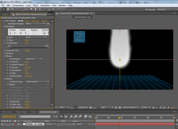Click Reset link for CC Particle World
Screen dimensions: 178x129
(27, 21)
